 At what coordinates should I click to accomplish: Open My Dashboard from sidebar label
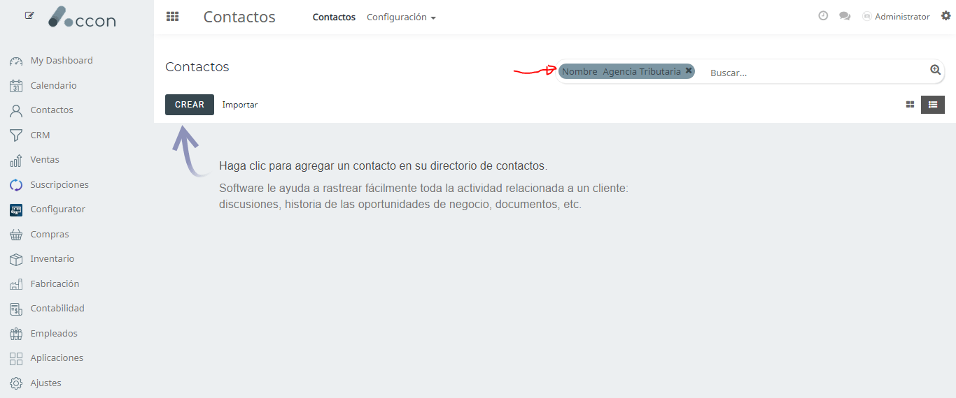[62, 61]
